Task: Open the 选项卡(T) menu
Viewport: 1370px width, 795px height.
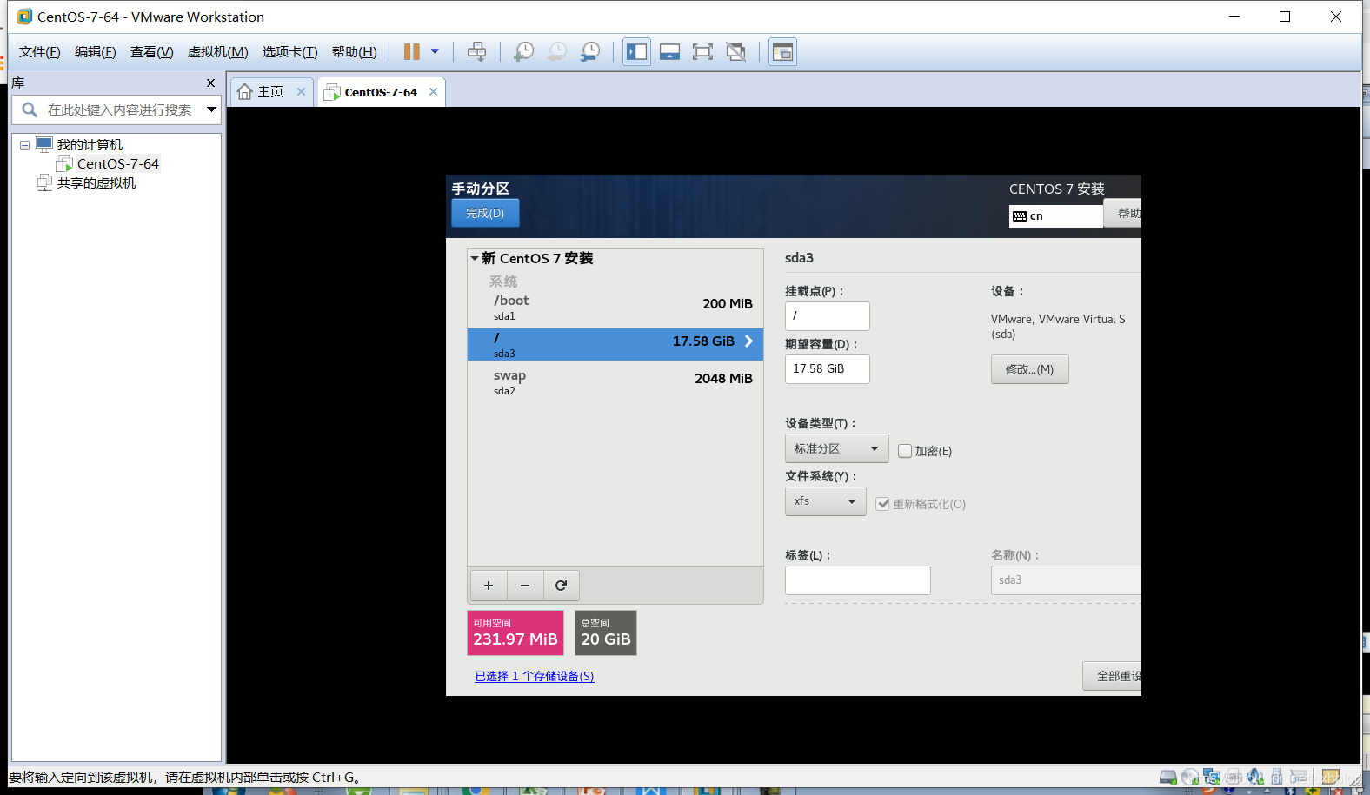Action: point(290,52)
